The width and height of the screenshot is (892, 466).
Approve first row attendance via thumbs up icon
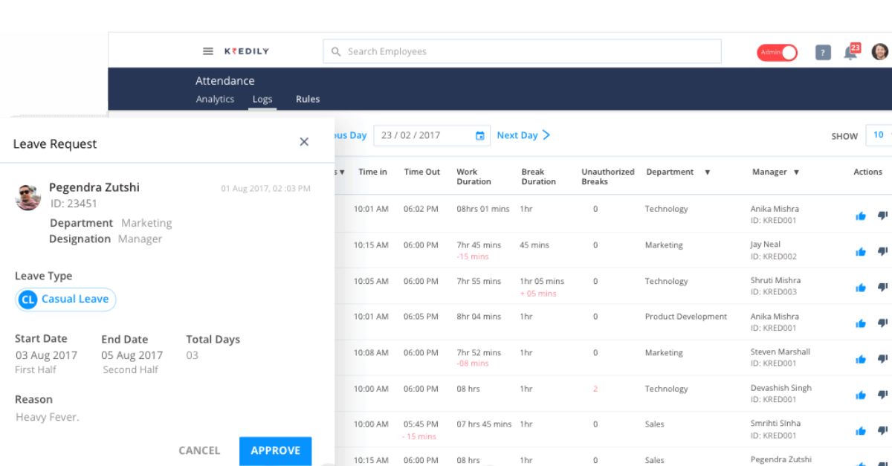click(x=859, y=215)
